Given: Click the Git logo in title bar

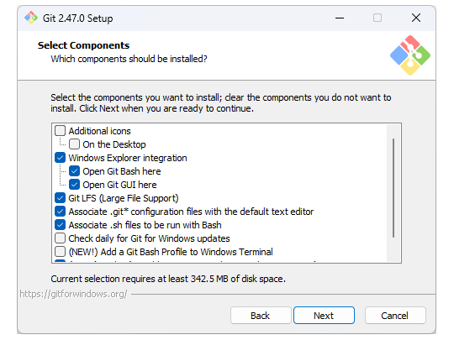Looking at the screenshot, I should point(31,18).
